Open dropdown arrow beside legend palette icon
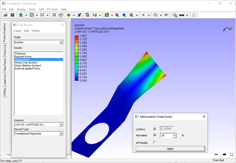Image resolution: width=236 pixels, height=163 pixels. (100, 15)
